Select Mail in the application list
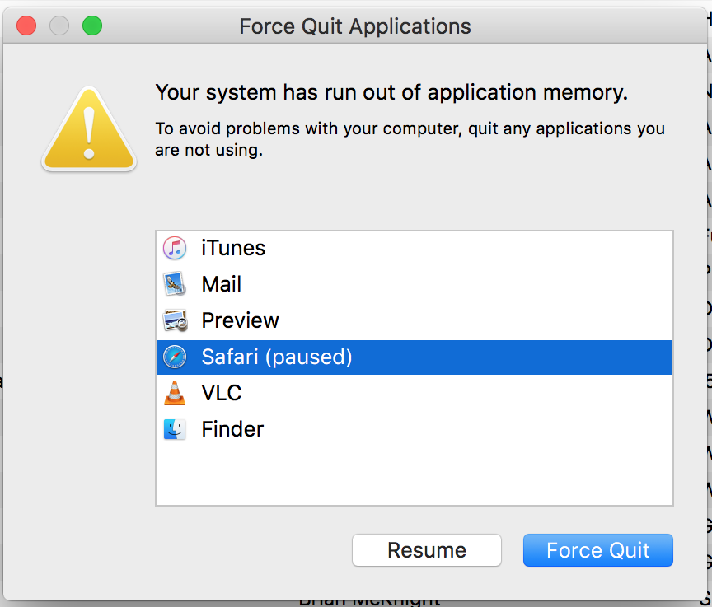The width and height of the screenshot is (712, 607). [415, 284]
